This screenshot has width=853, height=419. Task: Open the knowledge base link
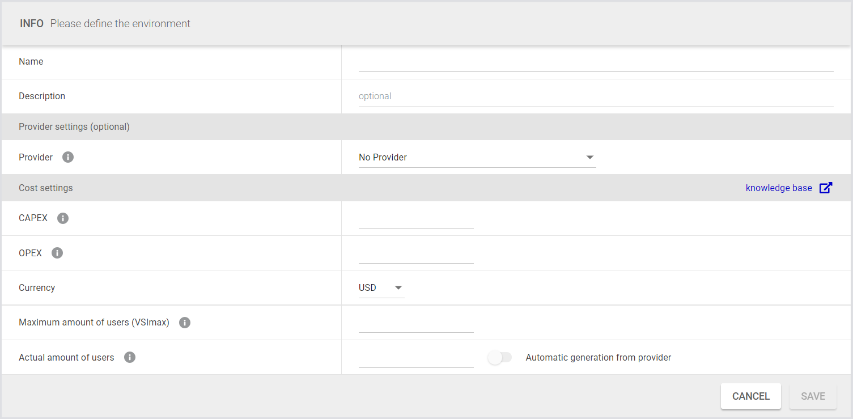pos(778,188)
